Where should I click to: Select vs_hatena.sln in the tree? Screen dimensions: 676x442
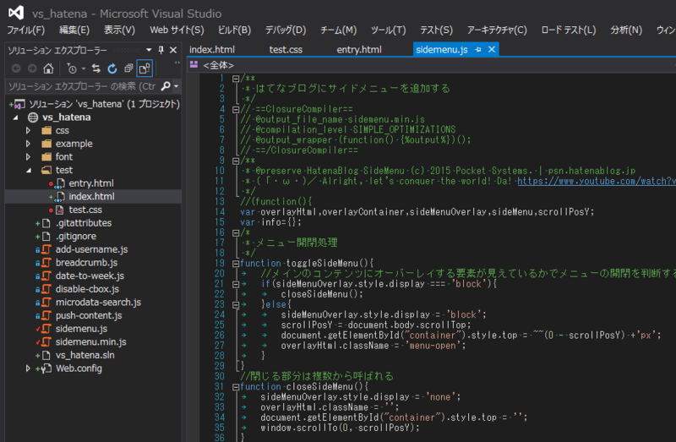coord(85,355)
